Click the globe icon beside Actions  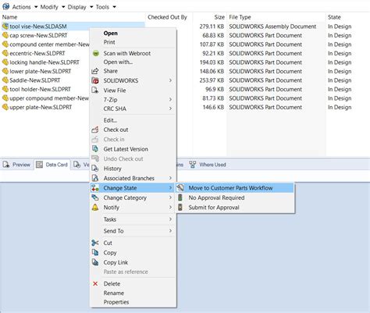tap(5, 6)
